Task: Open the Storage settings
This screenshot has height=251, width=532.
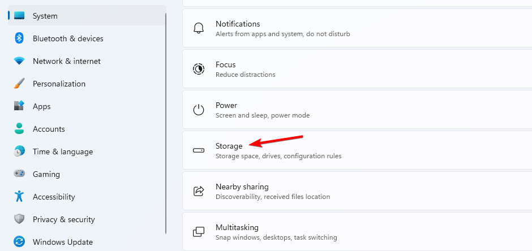Action: tap(357, 150)
